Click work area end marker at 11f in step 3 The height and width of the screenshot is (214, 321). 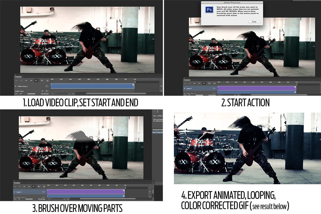coord(125,188)
